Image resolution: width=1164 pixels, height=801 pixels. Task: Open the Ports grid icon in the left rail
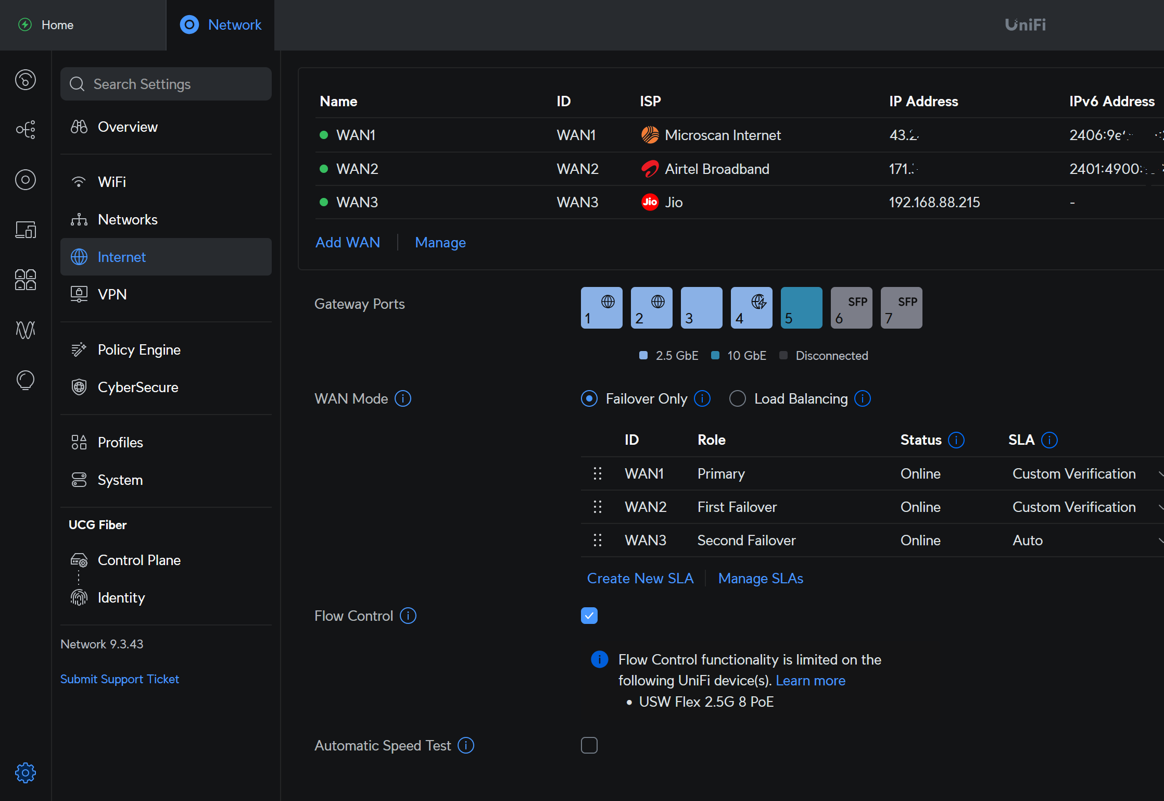click(26, 280)
